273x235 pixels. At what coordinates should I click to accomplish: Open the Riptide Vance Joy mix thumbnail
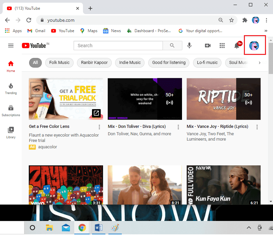[223, 99]
